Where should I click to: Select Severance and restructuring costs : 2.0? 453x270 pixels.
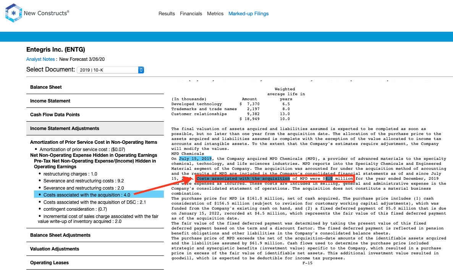point(84,188)
